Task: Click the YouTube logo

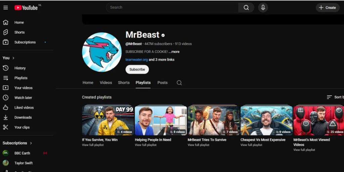Action: coord(26,7)
